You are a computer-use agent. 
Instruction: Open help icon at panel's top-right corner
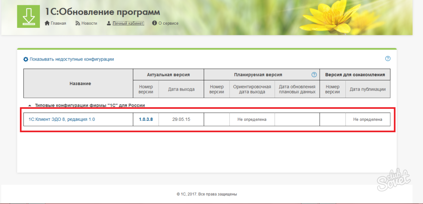click(x=388, y=59)
